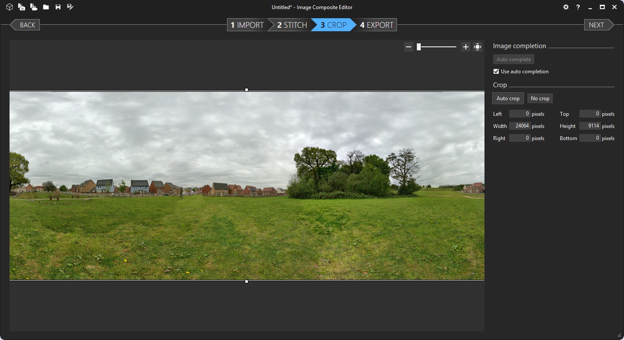Go to the Stitch step tab

click(292, 25)
